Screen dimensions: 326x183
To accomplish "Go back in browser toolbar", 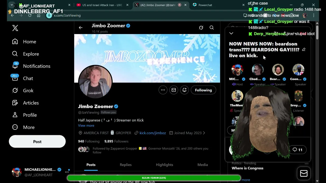I will pyautogui.click(x=12, y=16).
